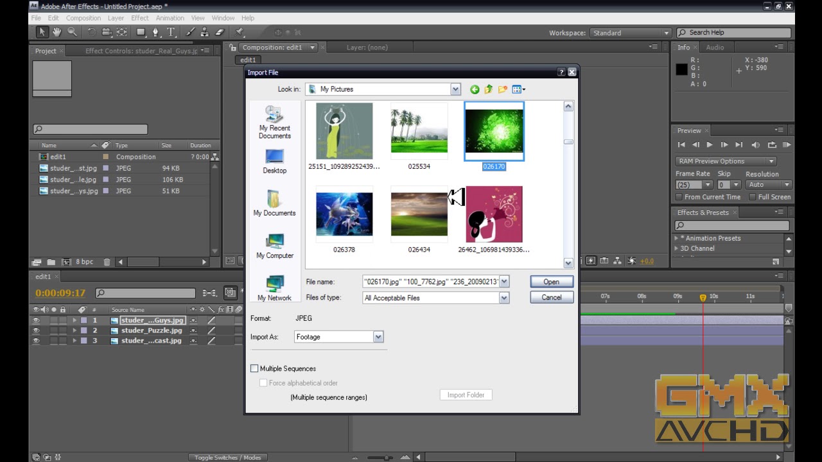The width and height of the screenshot is (822, 462).
Task: Select the Pan Behind tool
Action: [121, 32]
